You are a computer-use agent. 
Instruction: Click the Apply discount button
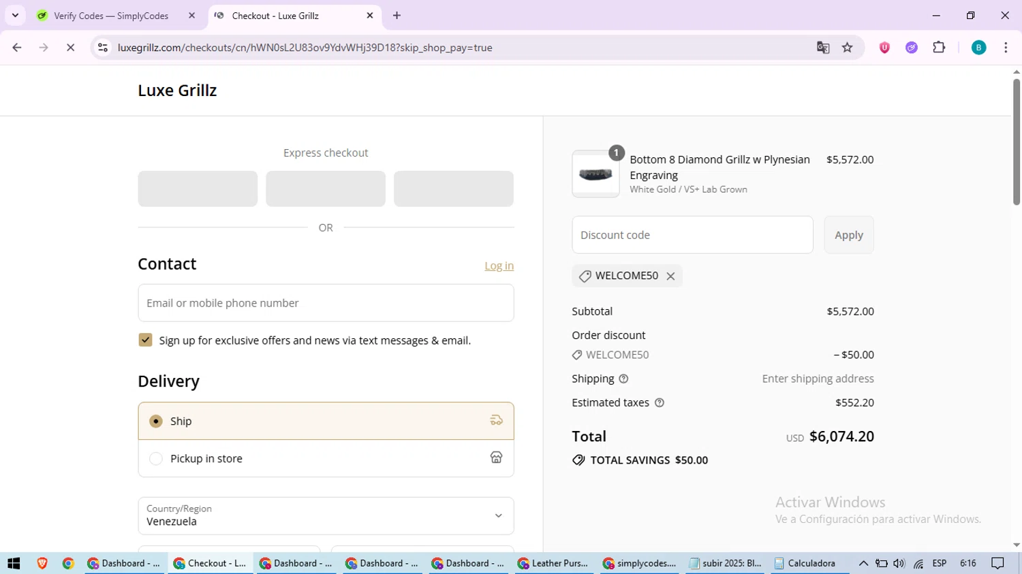849,235
